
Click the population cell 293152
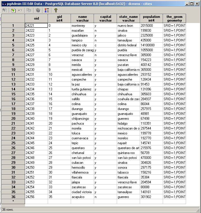click(151, 75)
